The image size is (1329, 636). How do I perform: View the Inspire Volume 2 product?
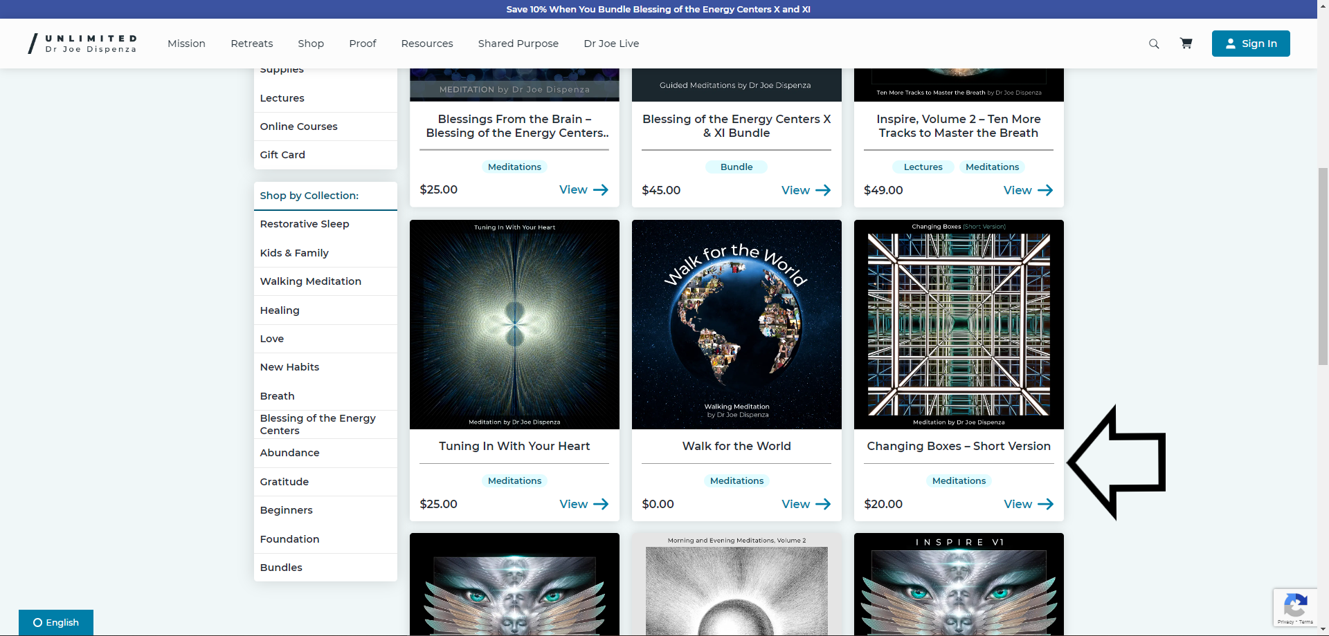click(x=1028, y=190)
